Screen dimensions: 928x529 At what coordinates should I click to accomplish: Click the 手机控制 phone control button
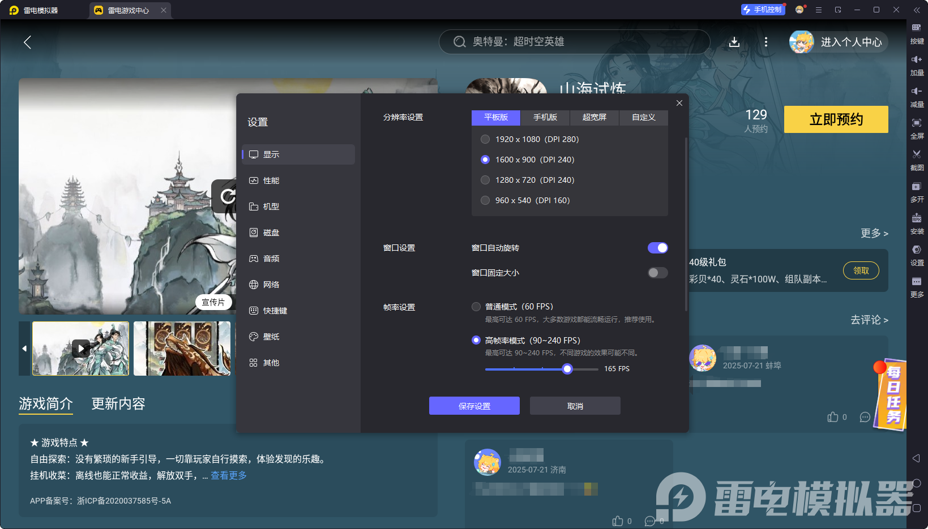coord(763,10)
